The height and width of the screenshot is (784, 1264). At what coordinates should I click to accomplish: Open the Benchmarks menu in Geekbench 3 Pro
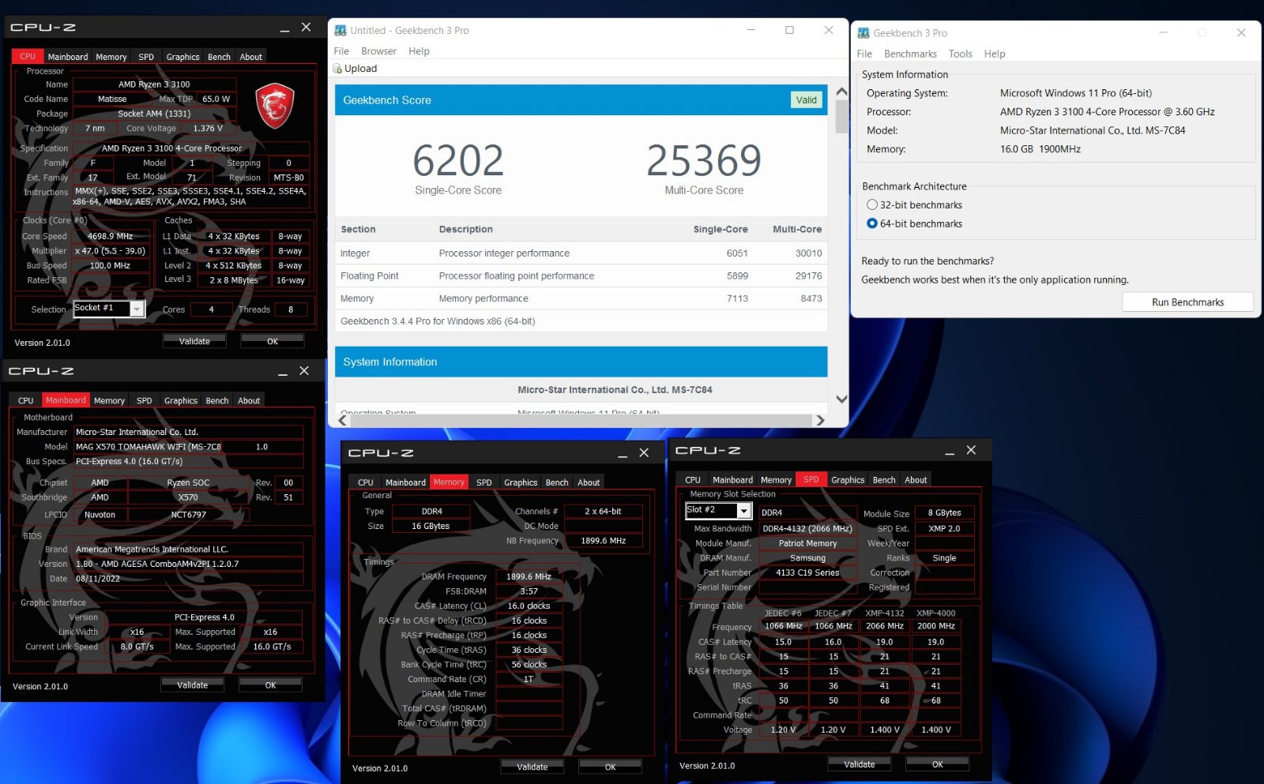[x=910, y=54]
